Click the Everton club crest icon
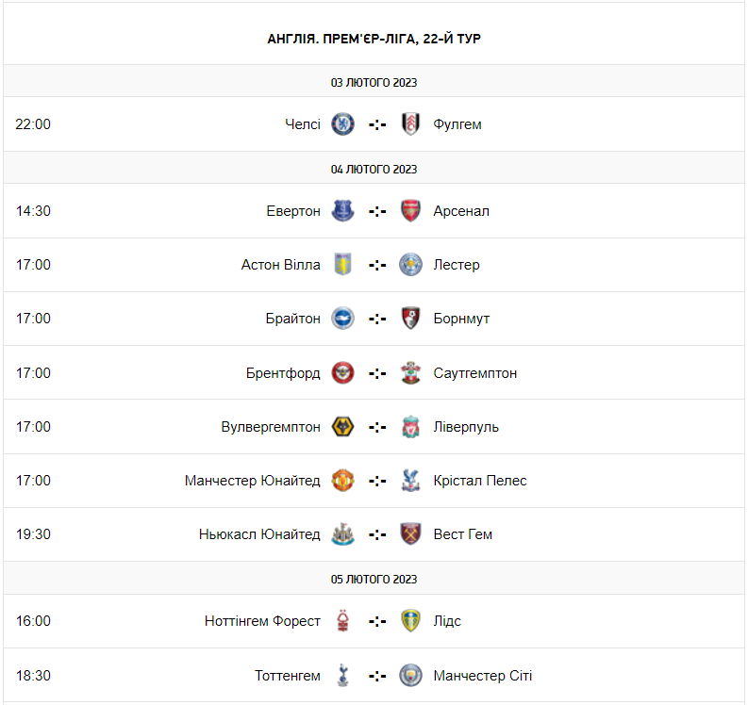748x705 pixels. 342,211
